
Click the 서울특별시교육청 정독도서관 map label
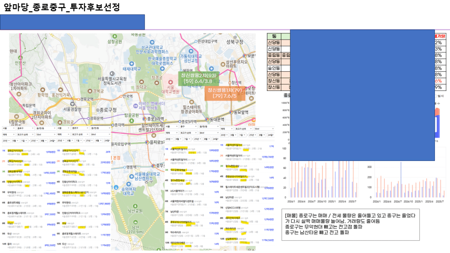(x=113, y=81)
